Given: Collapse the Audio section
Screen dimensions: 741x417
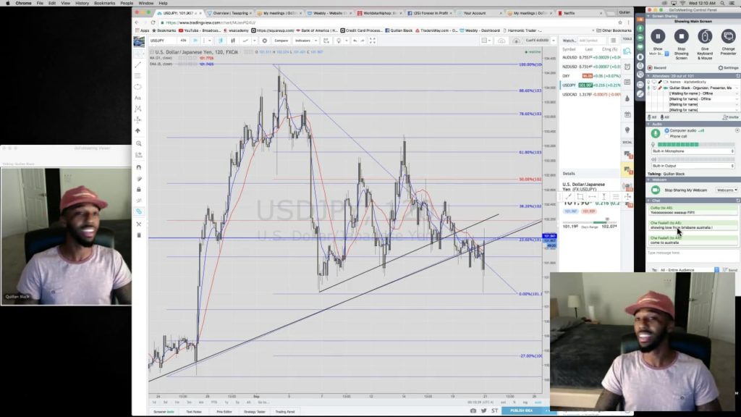Looking at the screenshot, I should [x=649, y=124].
